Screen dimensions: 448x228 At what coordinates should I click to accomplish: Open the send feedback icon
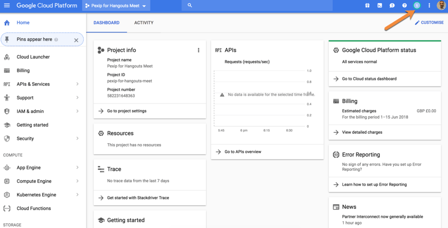pyautogui.click(x=392, y=5)
